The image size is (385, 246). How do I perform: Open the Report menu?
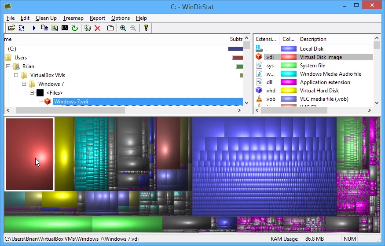tap(97, 18)
